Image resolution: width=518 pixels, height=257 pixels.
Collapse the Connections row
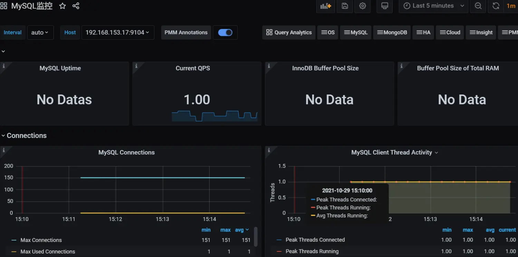23,136
